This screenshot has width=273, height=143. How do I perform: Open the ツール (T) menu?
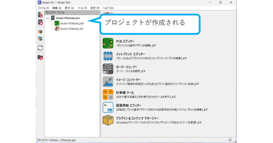point(82,8)
